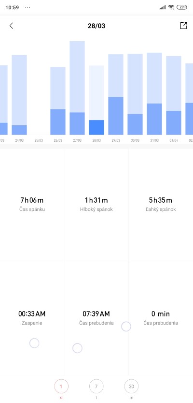Tap the Wi-Fi status icon
This screenshot has height=403, width=193.
[171, 7]
